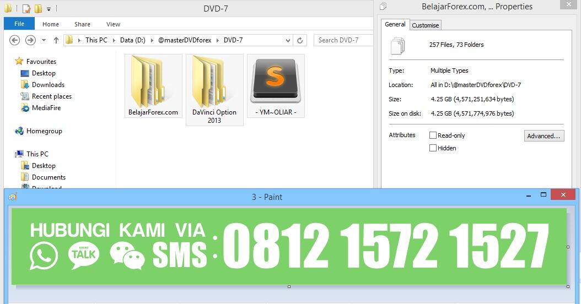Switch to the General tab in Properties
The width and height of the screenshot is (581, 304).
[395, 24]
